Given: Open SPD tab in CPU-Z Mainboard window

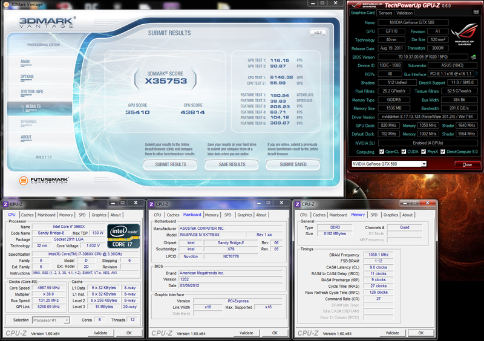Looking at the screenshot, I should (x=228, y=215).
